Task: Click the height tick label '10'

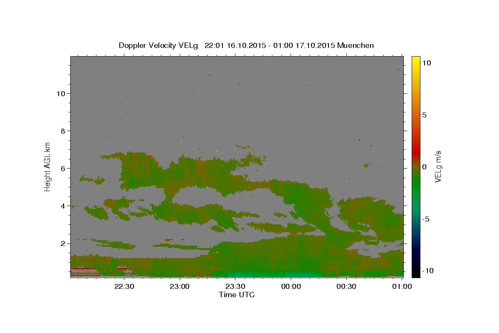Action: pos(61,93)
